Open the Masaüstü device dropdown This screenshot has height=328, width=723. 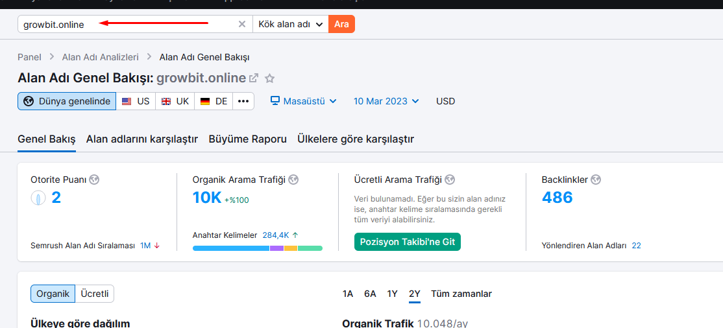tap(303, 101)
